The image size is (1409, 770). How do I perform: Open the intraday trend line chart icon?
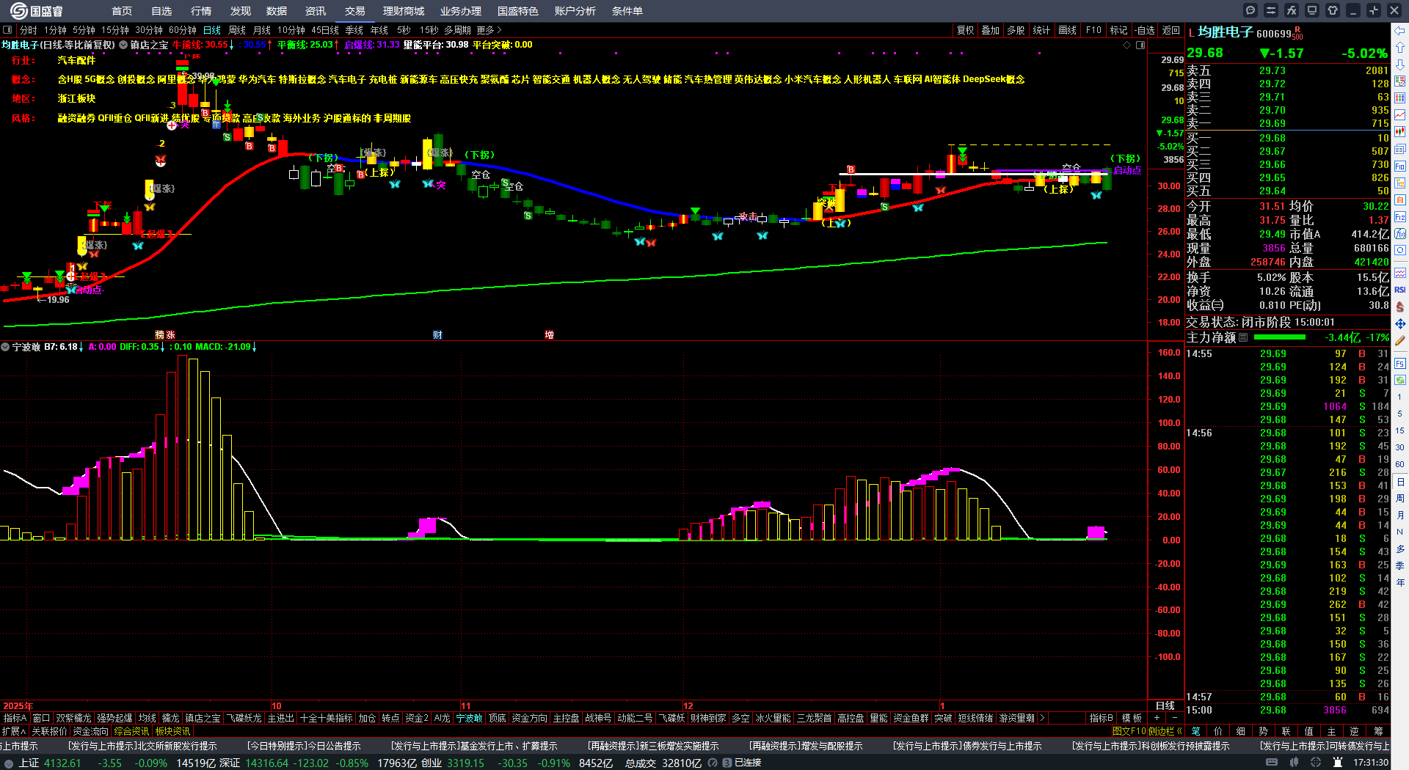(x=1400, y=115)
